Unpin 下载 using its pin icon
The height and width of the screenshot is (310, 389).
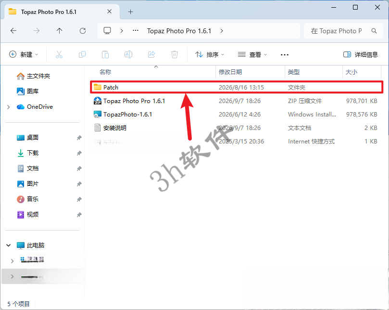coord(79,153)
